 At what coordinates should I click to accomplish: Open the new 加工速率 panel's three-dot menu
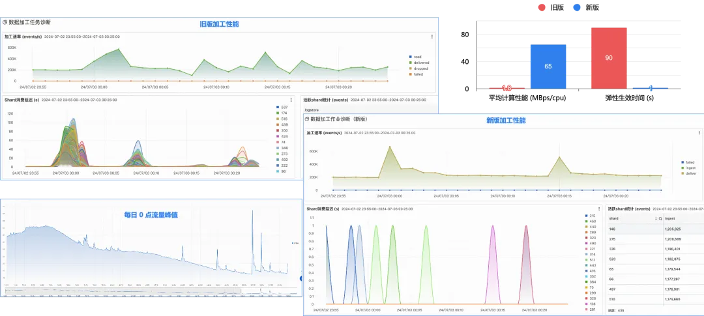pos(697,133)
